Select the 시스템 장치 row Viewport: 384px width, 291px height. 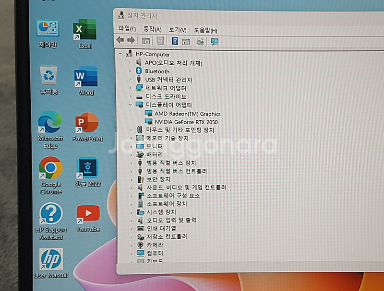161,212
